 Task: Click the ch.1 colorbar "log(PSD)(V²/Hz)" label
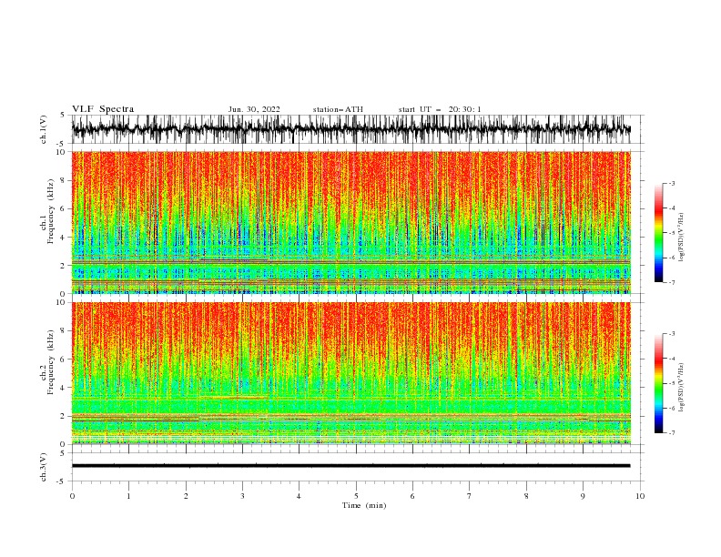pyautogui.click(x=681, y=238)
